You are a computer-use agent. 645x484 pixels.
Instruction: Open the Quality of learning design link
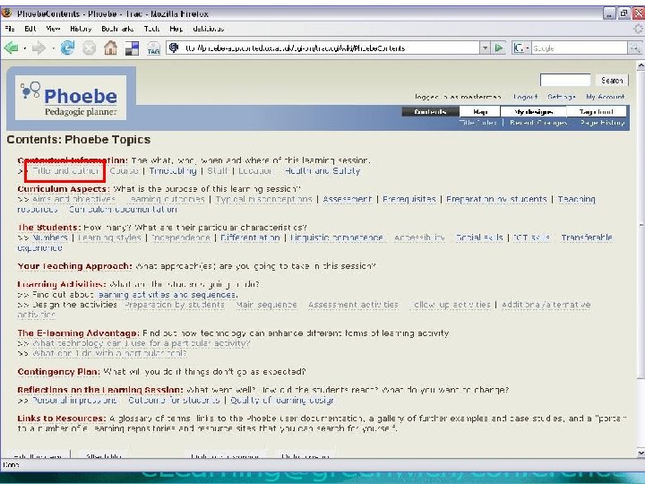[282, 400]
